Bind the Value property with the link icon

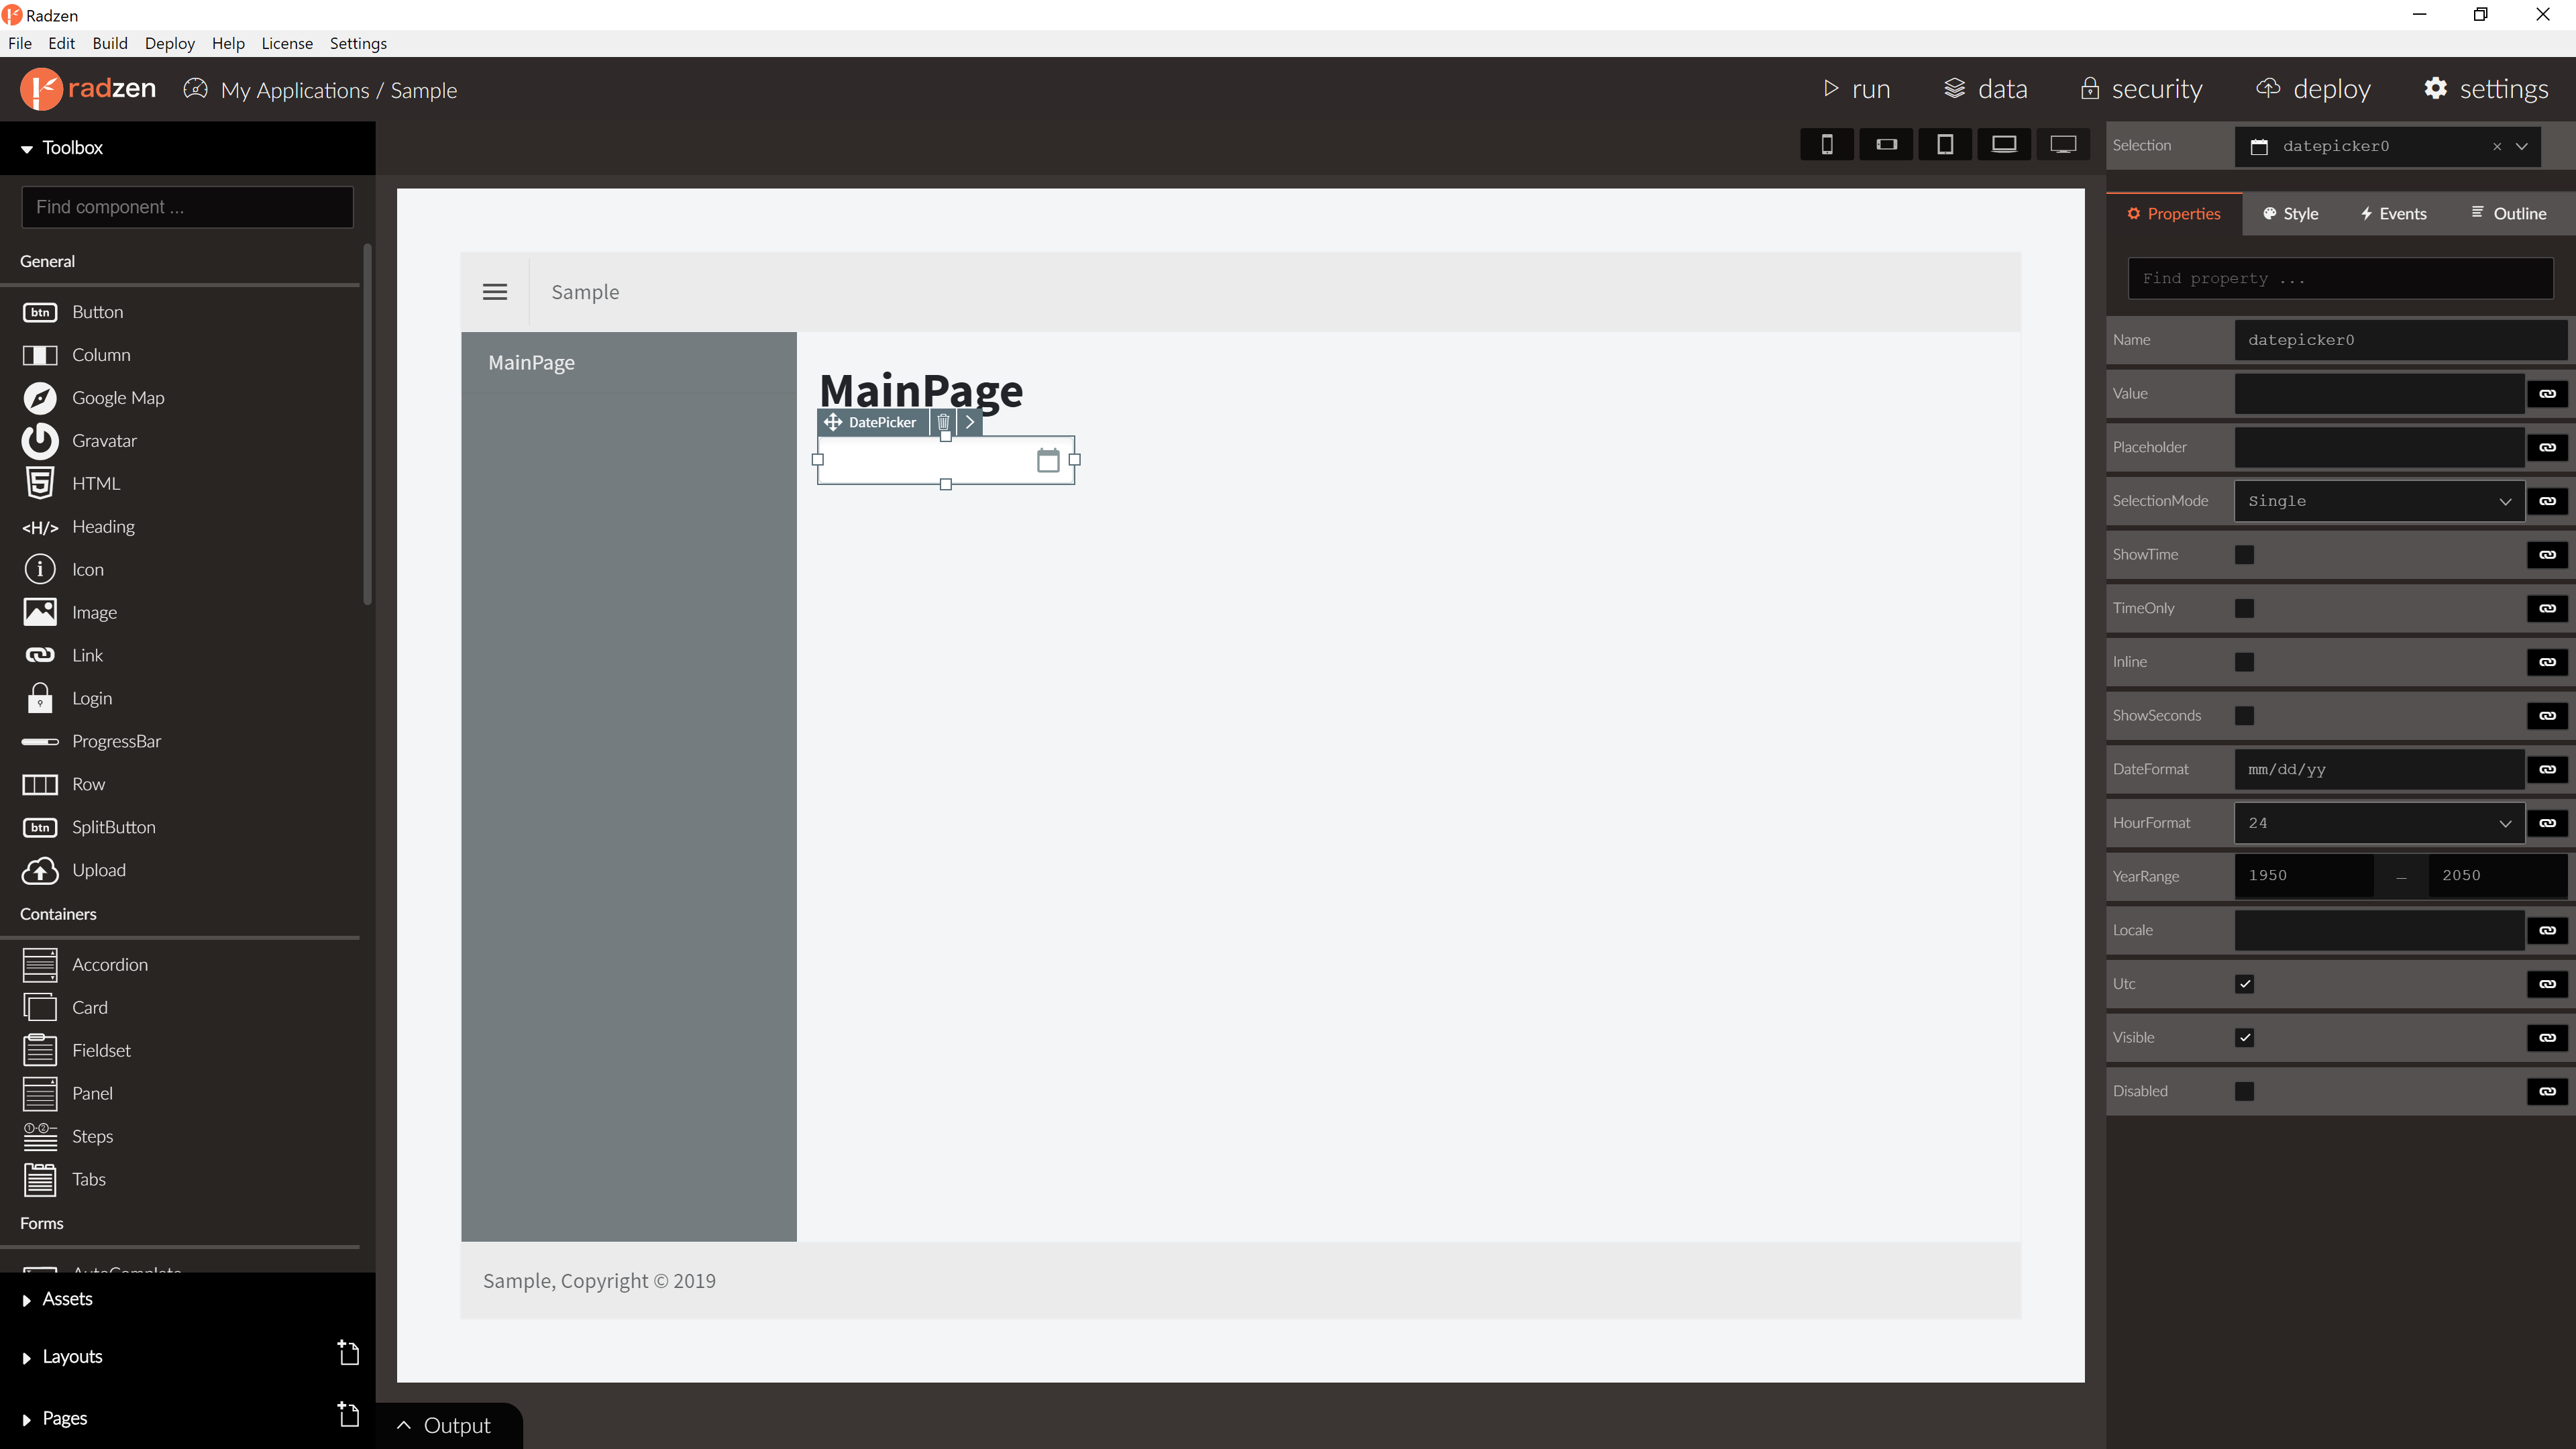pos(2547,393)
